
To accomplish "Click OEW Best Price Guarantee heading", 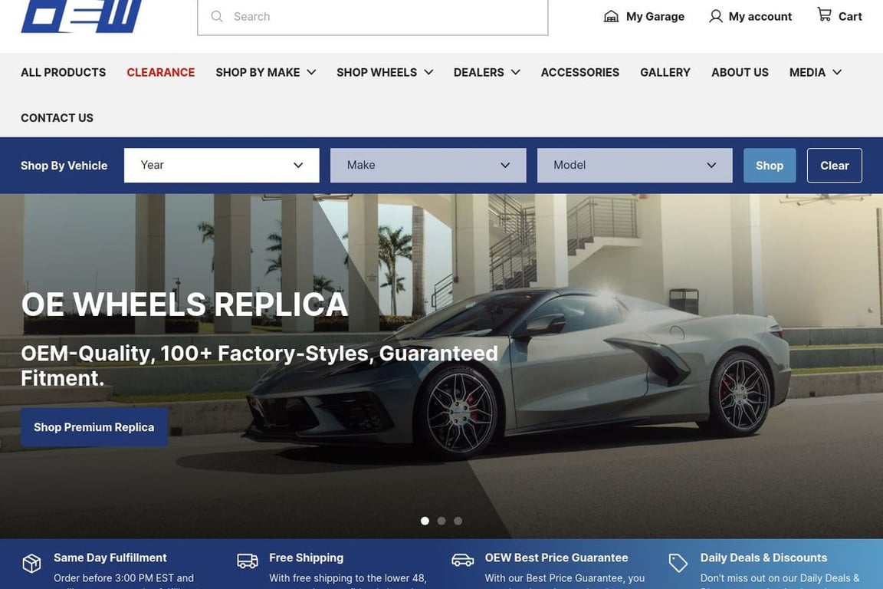I will (556, 558).
